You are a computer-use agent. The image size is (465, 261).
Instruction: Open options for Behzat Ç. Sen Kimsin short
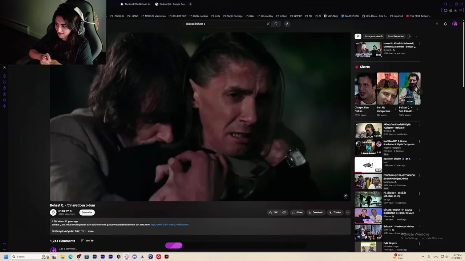coord(417,108)
